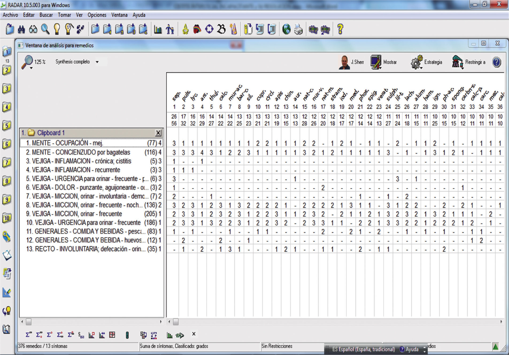Image resolution: width=509 pixels, height=355 pixels.
Task: Click the bar chart analysis toolbar icon
Action: (158, 29)
